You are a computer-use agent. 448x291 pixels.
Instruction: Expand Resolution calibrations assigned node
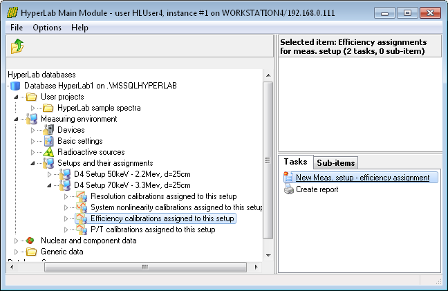pos(66,196)
